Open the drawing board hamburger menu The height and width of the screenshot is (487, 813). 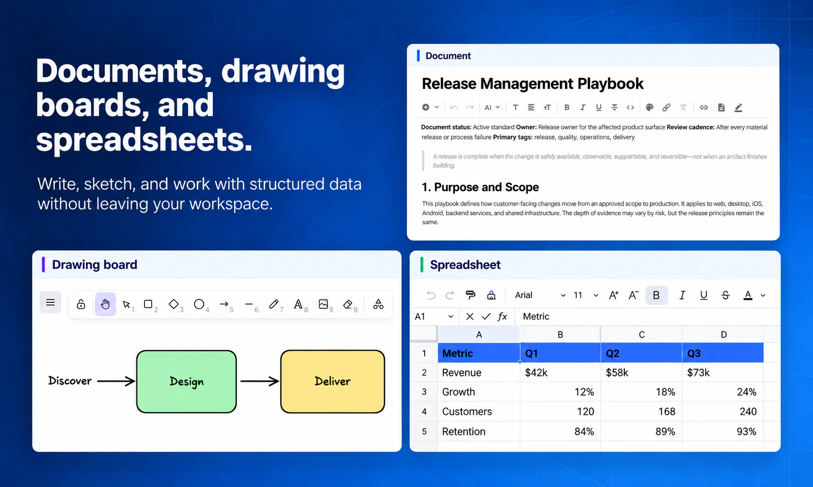(x=50, y=302)
